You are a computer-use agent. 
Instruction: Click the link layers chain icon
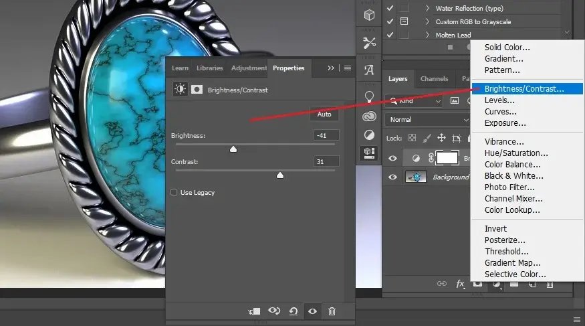point(442,284)
